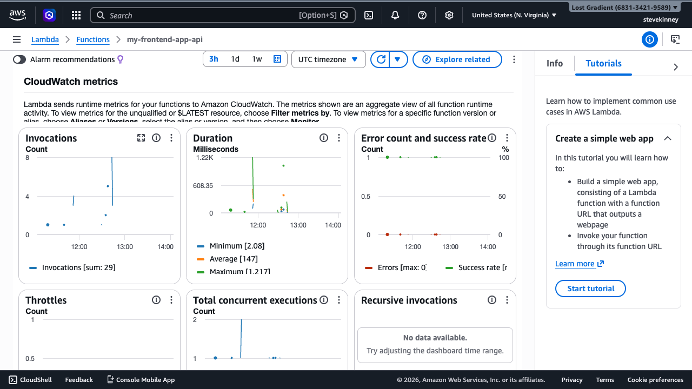Screen dimensions: 692x389
Task: Collapse the Create a simple web app section
Action: click(x=668, y=138)
